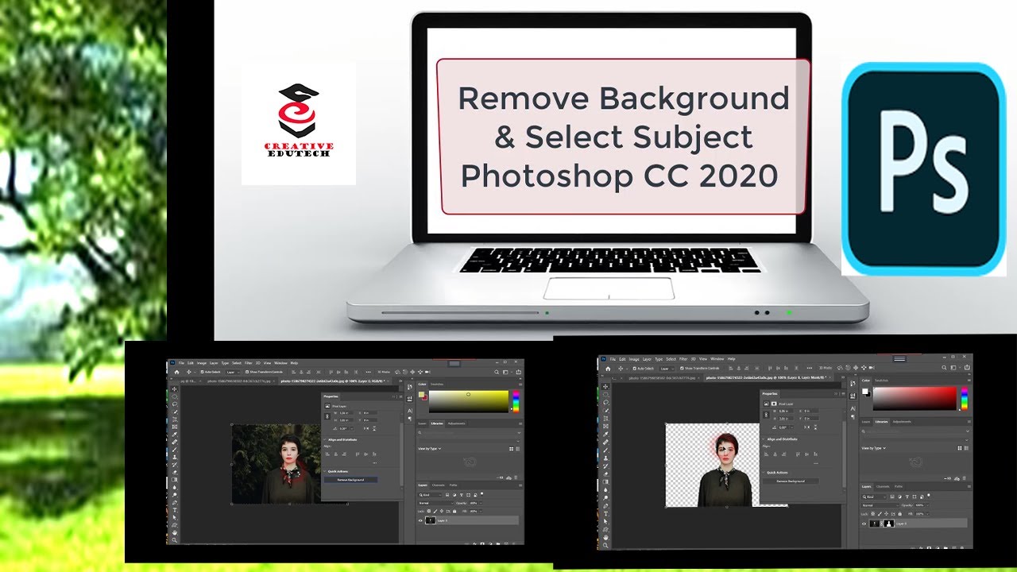
Task: Open Window menu in right Photoshop window
Action: coord(717,359)
